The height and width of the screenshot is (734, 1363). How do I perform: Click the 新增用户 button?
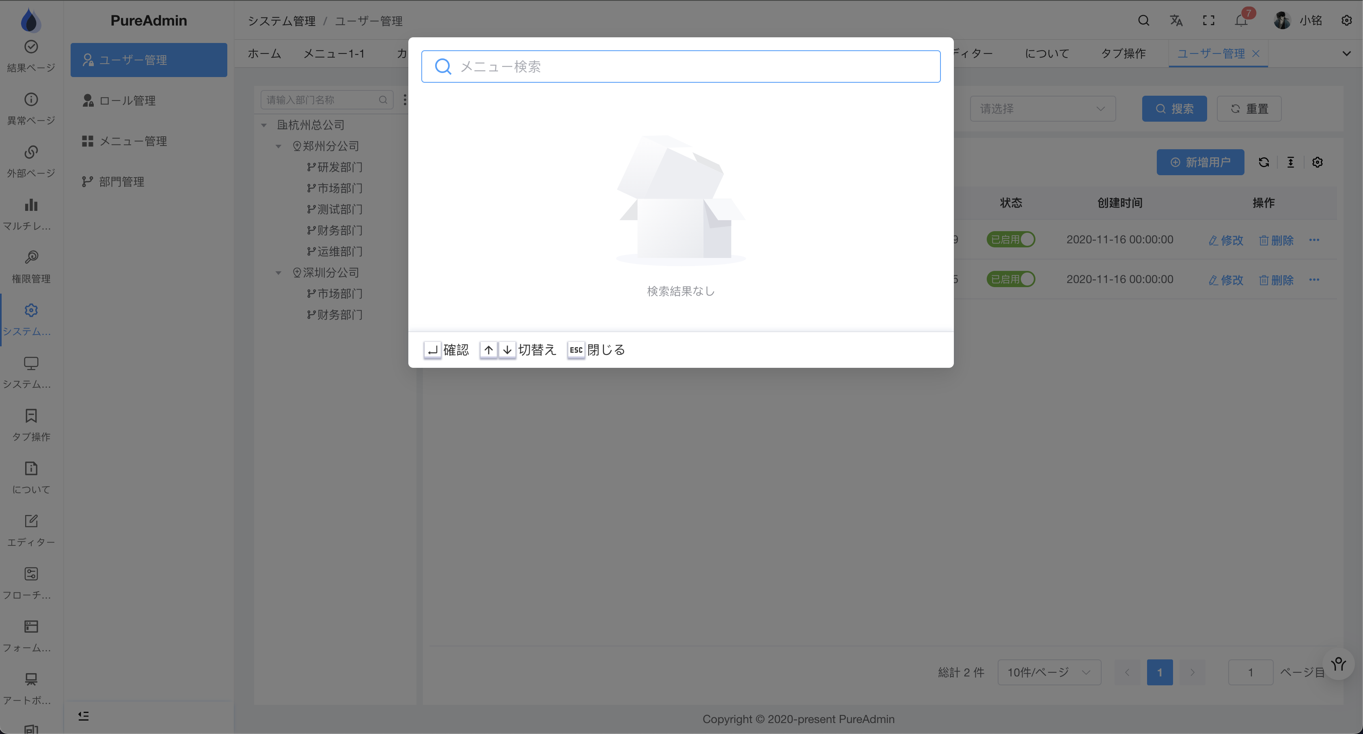[1200, 162]
